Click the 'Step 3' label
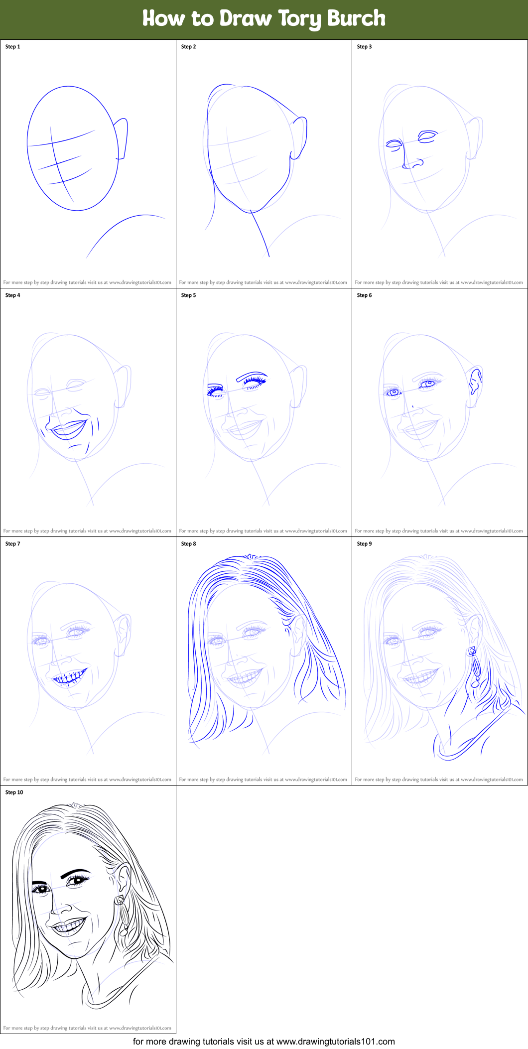Screen dimensions: 528x1049 [364, 47]
